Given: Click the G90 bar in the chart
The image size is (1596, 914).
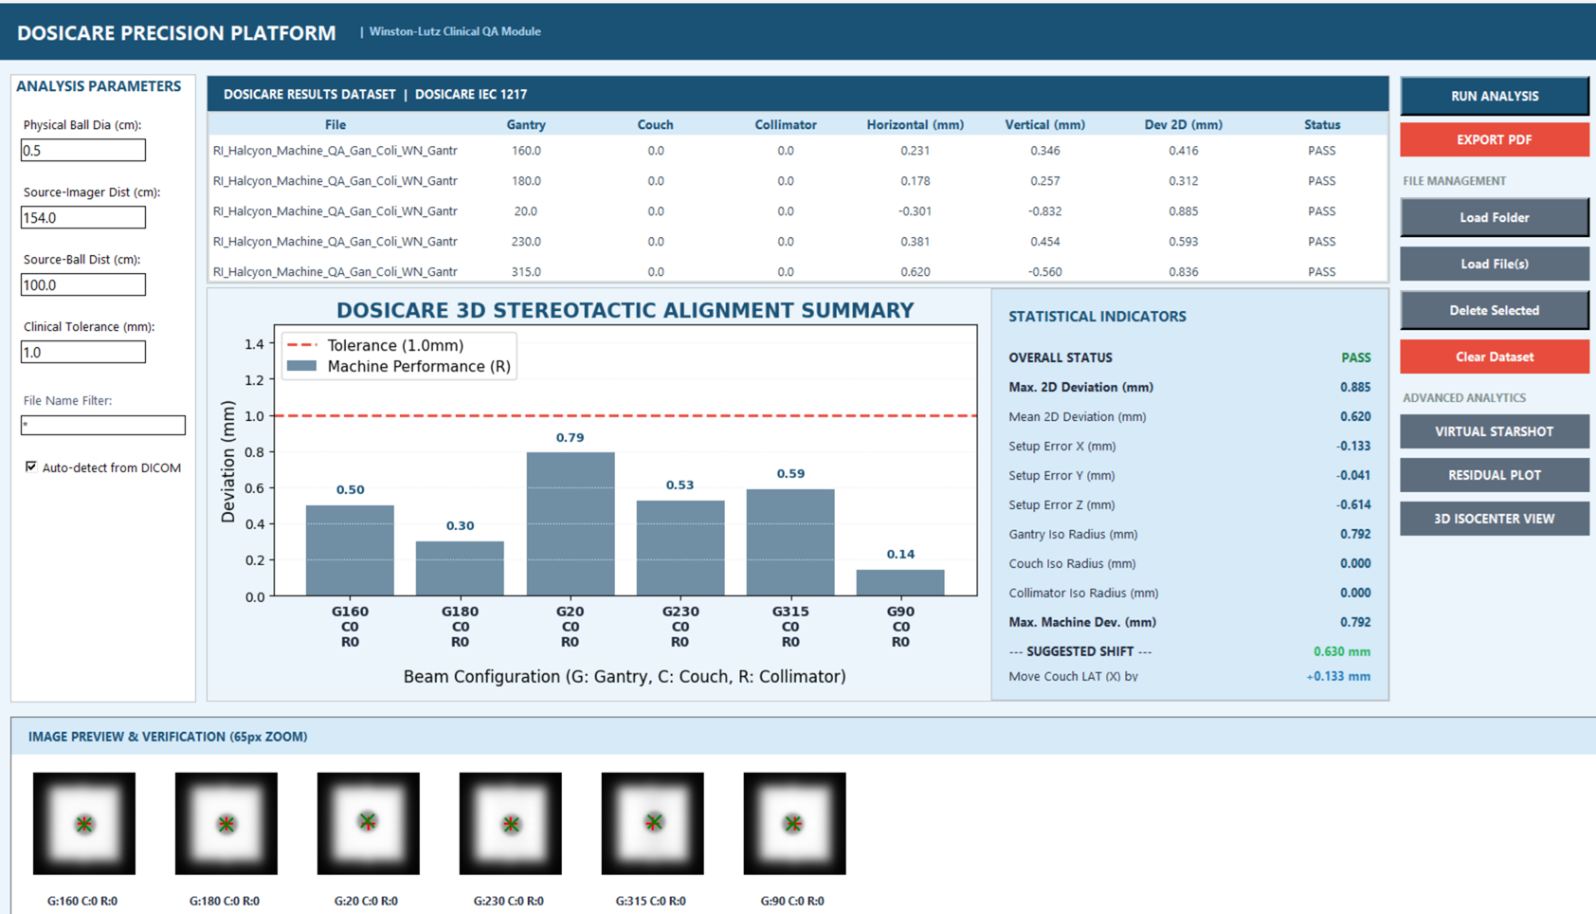Looking at the screenshot, I should [900, 583].
